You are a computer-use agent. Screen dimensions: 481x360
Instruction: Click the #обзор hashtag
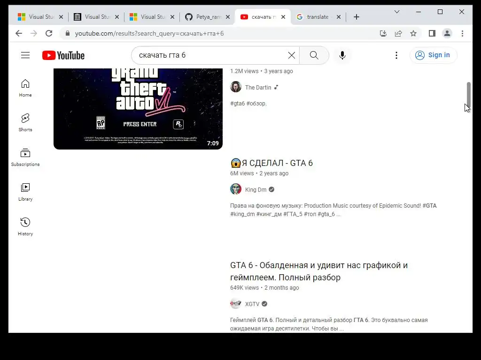tap(256, 104)
